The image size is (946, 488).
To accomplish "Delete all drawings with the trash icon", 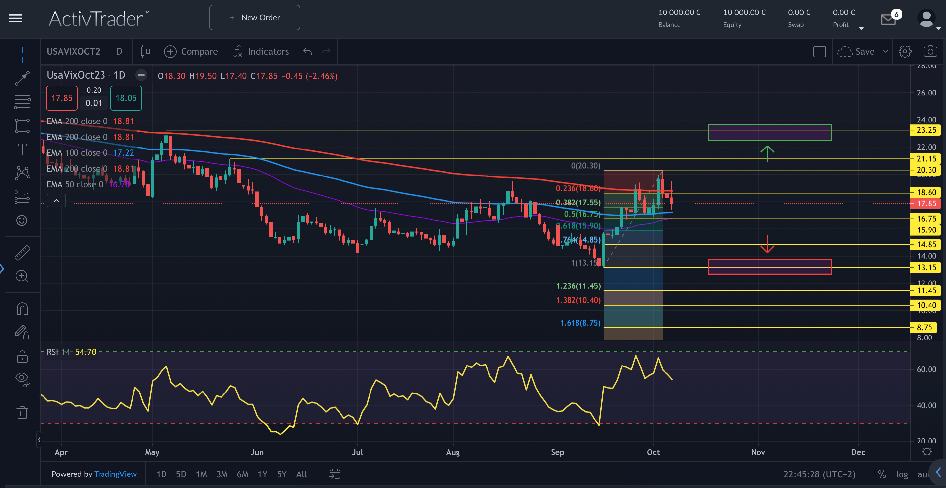I will click(x=22, y=412).
